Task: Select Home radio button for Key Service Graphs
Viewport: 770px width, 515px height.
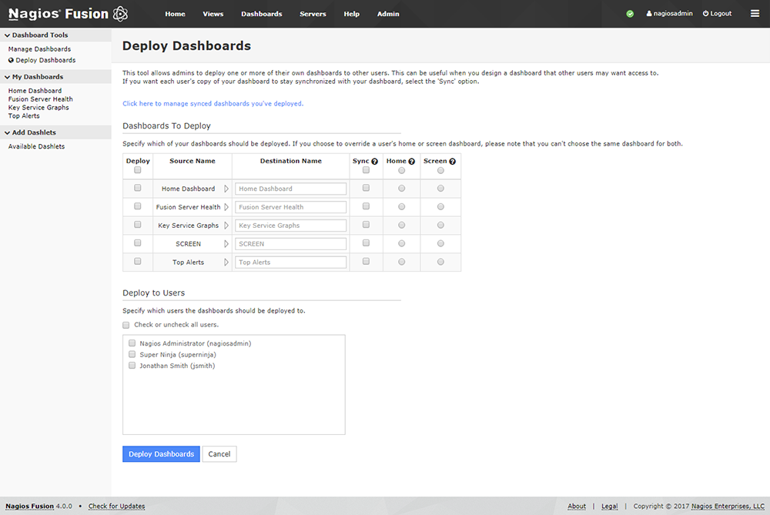Action: [x=401, y=226]
